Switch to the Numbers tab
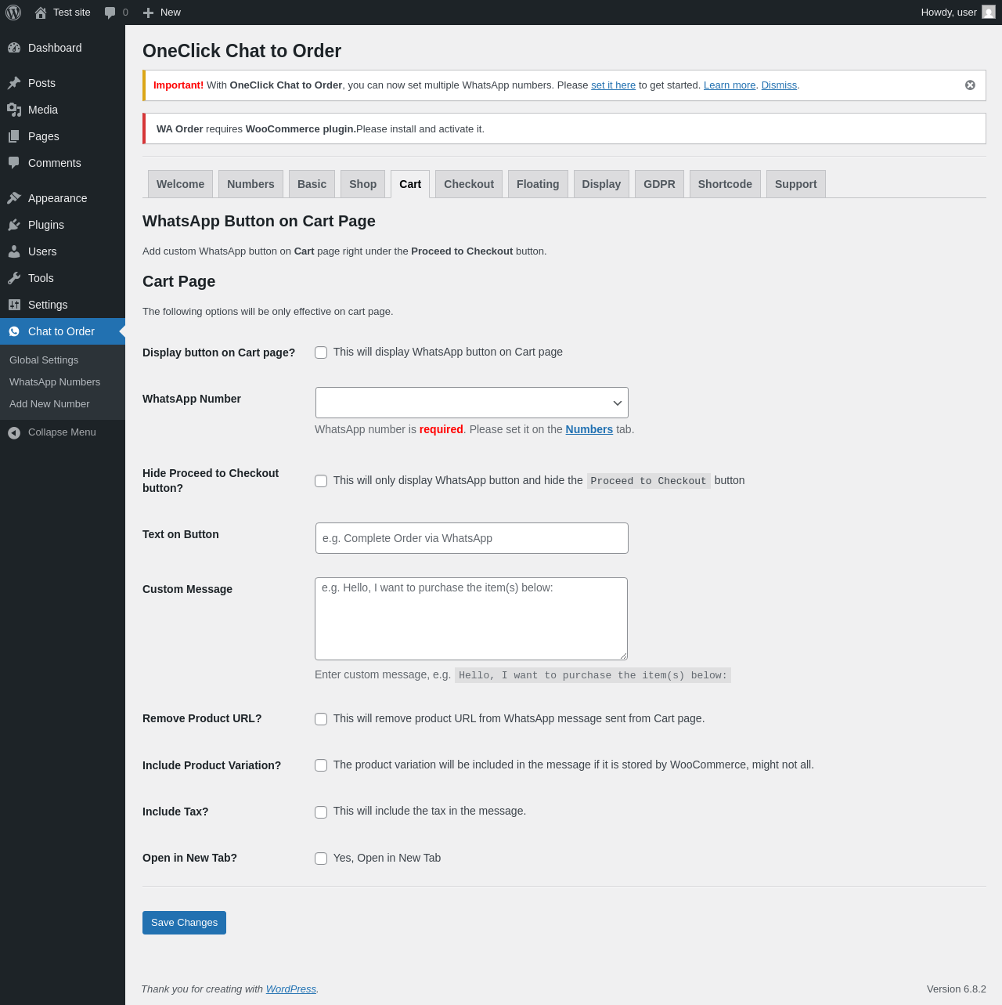 click(x=250, y=184)
